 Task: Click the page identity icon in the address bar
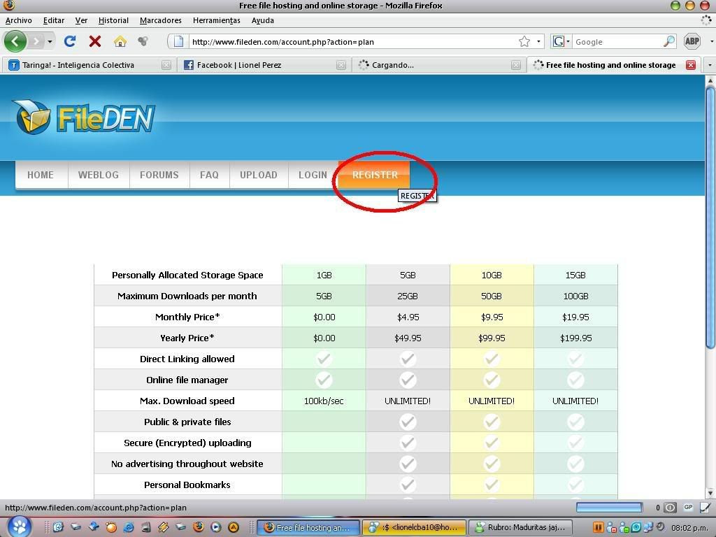point(178,41)
